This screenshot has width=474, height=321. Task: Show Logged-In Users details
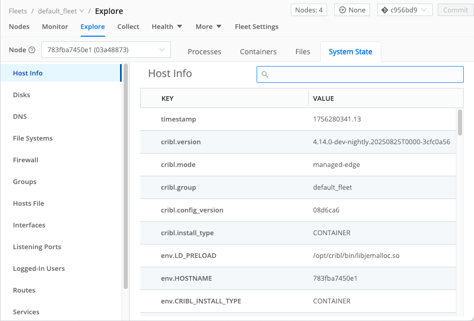(x=38, y=268)
